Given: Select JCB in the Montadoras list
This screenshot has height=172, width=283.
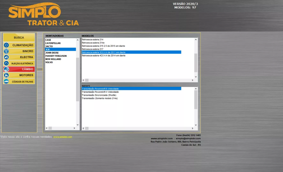Looking at the screenshot, I should click(54, 49).
